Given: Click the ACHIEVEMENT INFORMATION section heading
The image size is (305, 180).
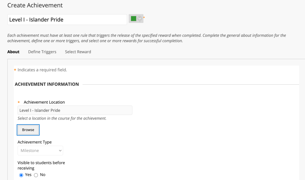Looking at the screenshot, I should (x=47, y=84).
